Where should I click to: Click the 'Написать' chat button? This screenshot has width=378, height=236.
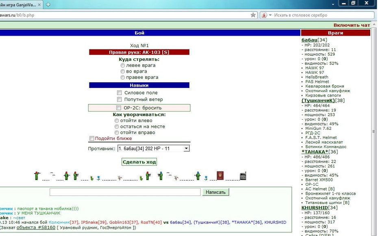click(215, 192)
